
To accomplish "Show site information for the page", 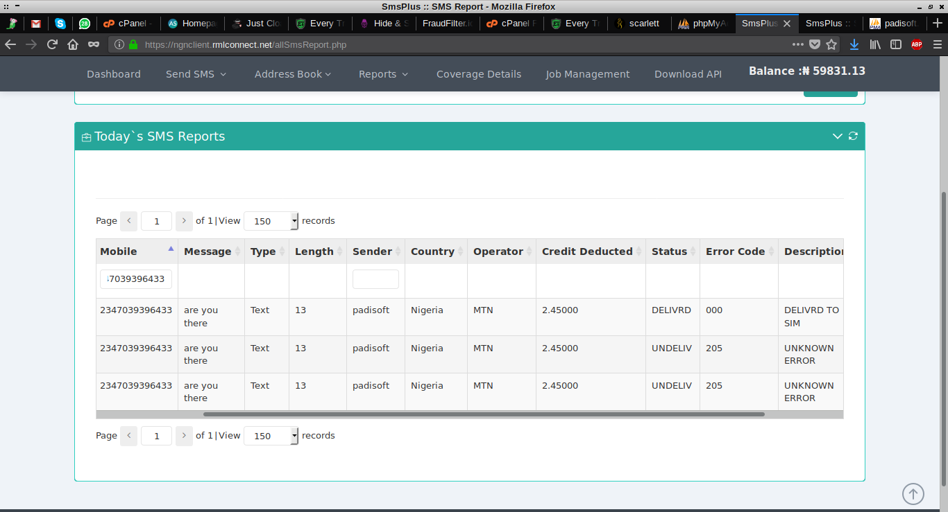I will [x=119, y=44].
